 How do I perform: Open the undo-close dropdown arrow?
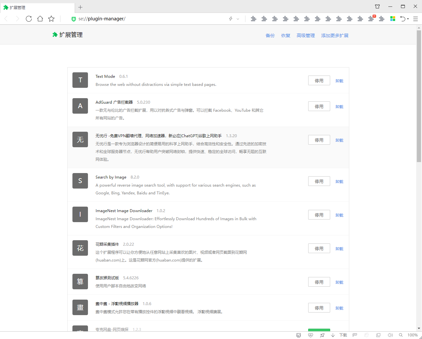click(x=408, y=19)
